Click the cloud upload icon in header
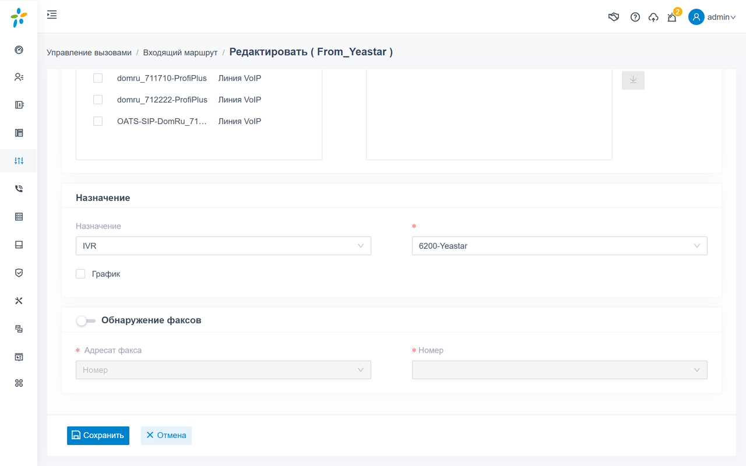This screenshot has width=746, height=466. coord(653,17)
